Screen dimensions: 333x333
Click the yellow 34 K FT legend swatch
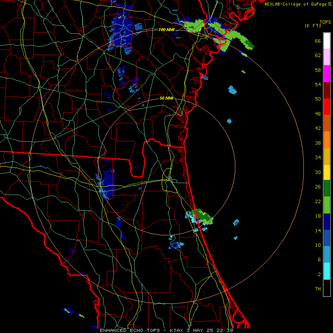click(x=327, y=172)
